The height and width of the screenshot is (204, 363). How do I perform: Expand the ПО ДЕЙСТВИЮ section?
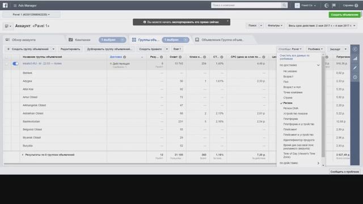pyautogui.click(x=318, y=163)
